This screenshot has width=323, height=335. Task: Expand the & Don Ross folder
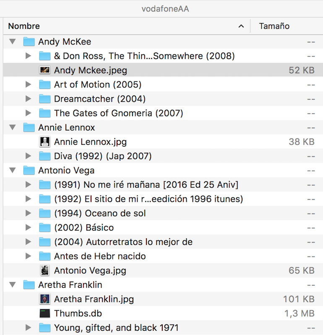pyautogui.click(x=28, y=56)
